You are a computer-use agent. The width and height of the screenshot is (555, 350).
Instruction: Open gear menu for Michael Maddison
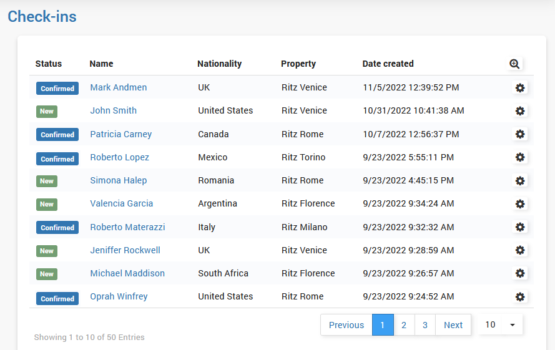(520, 273)
